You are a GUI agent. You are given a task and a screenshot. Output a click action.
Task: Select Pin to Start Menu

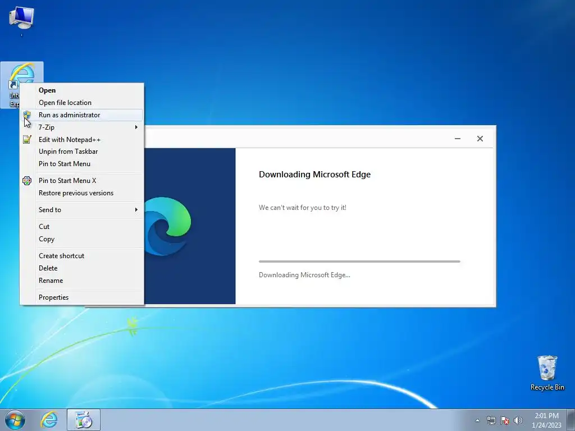(82, 164)
